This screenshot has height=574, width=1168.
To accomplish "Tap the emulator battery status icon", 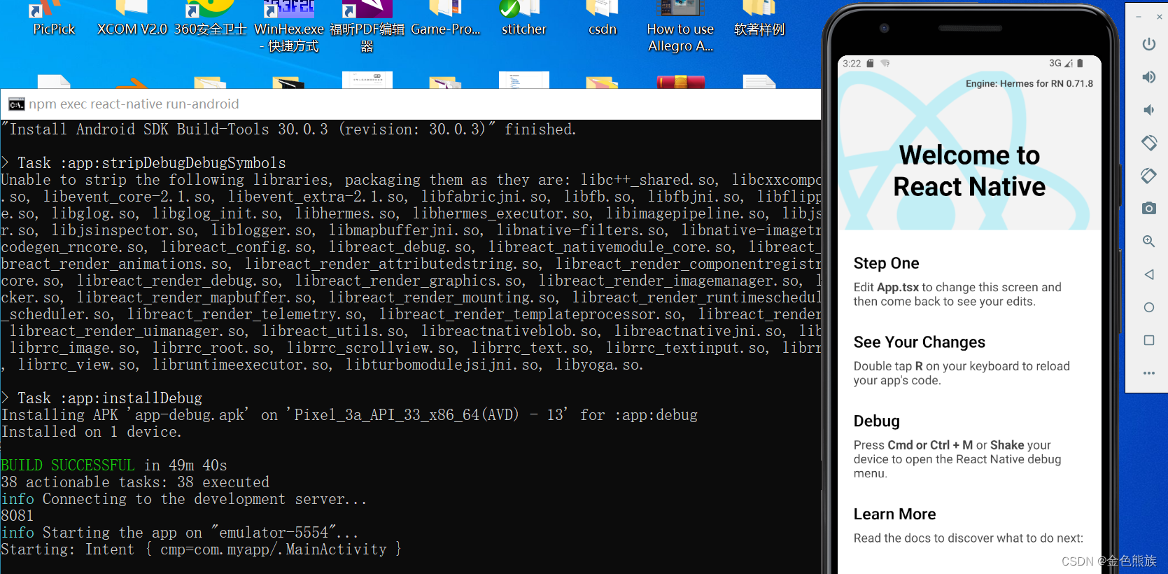I will point(1080,63).
